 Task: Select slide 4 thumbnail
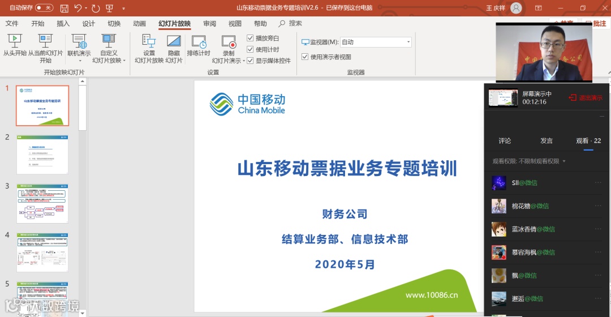click(42, 252)
